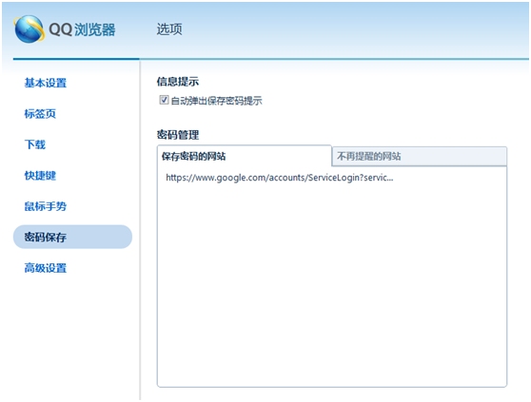The width and height of the screenshot is (531, 402).
Task: Click the 选项 page title
Action: pyautogui.click(x=169, y=29)
